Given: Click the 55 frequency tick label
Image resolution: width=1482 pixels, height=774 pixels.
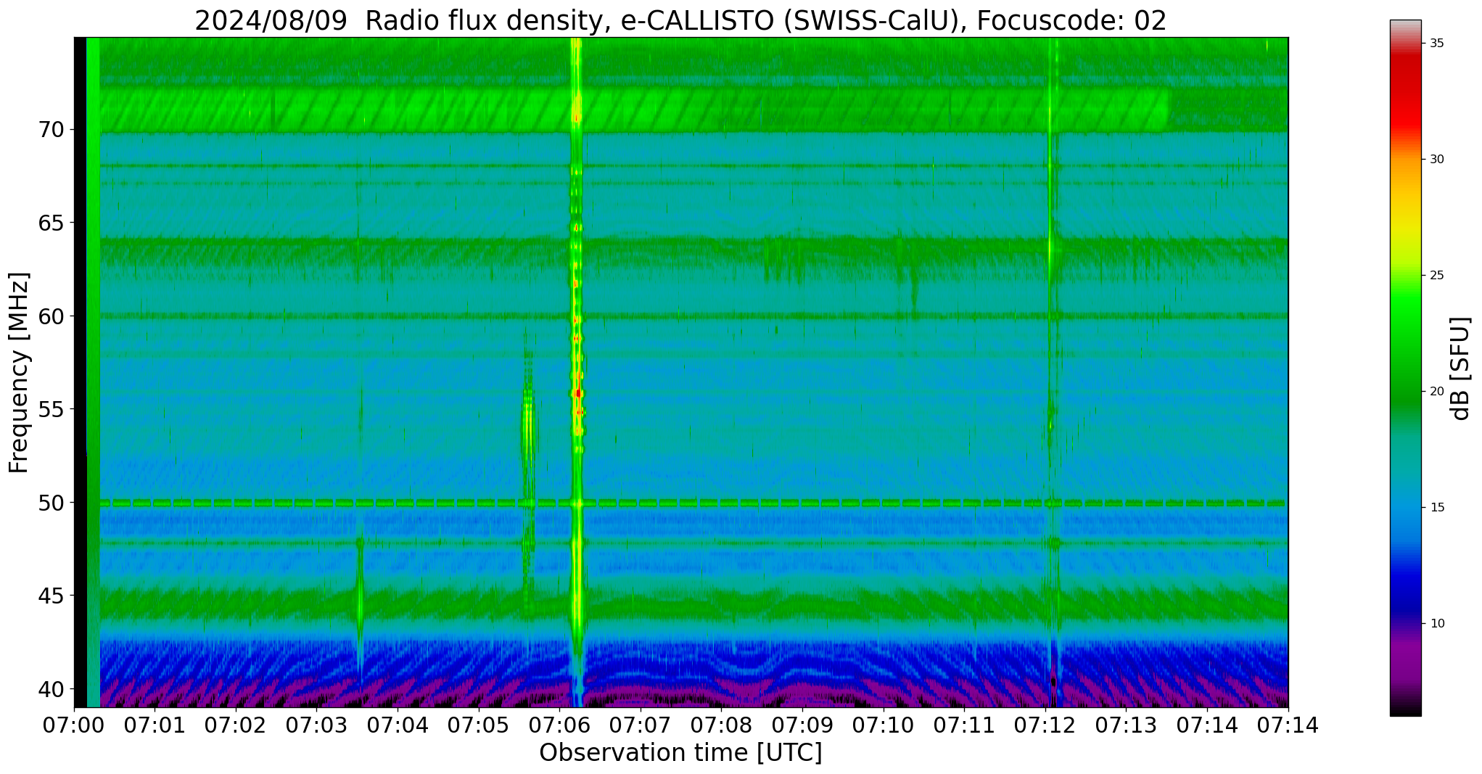Looking at the screenshot, I should coord(51,409).
